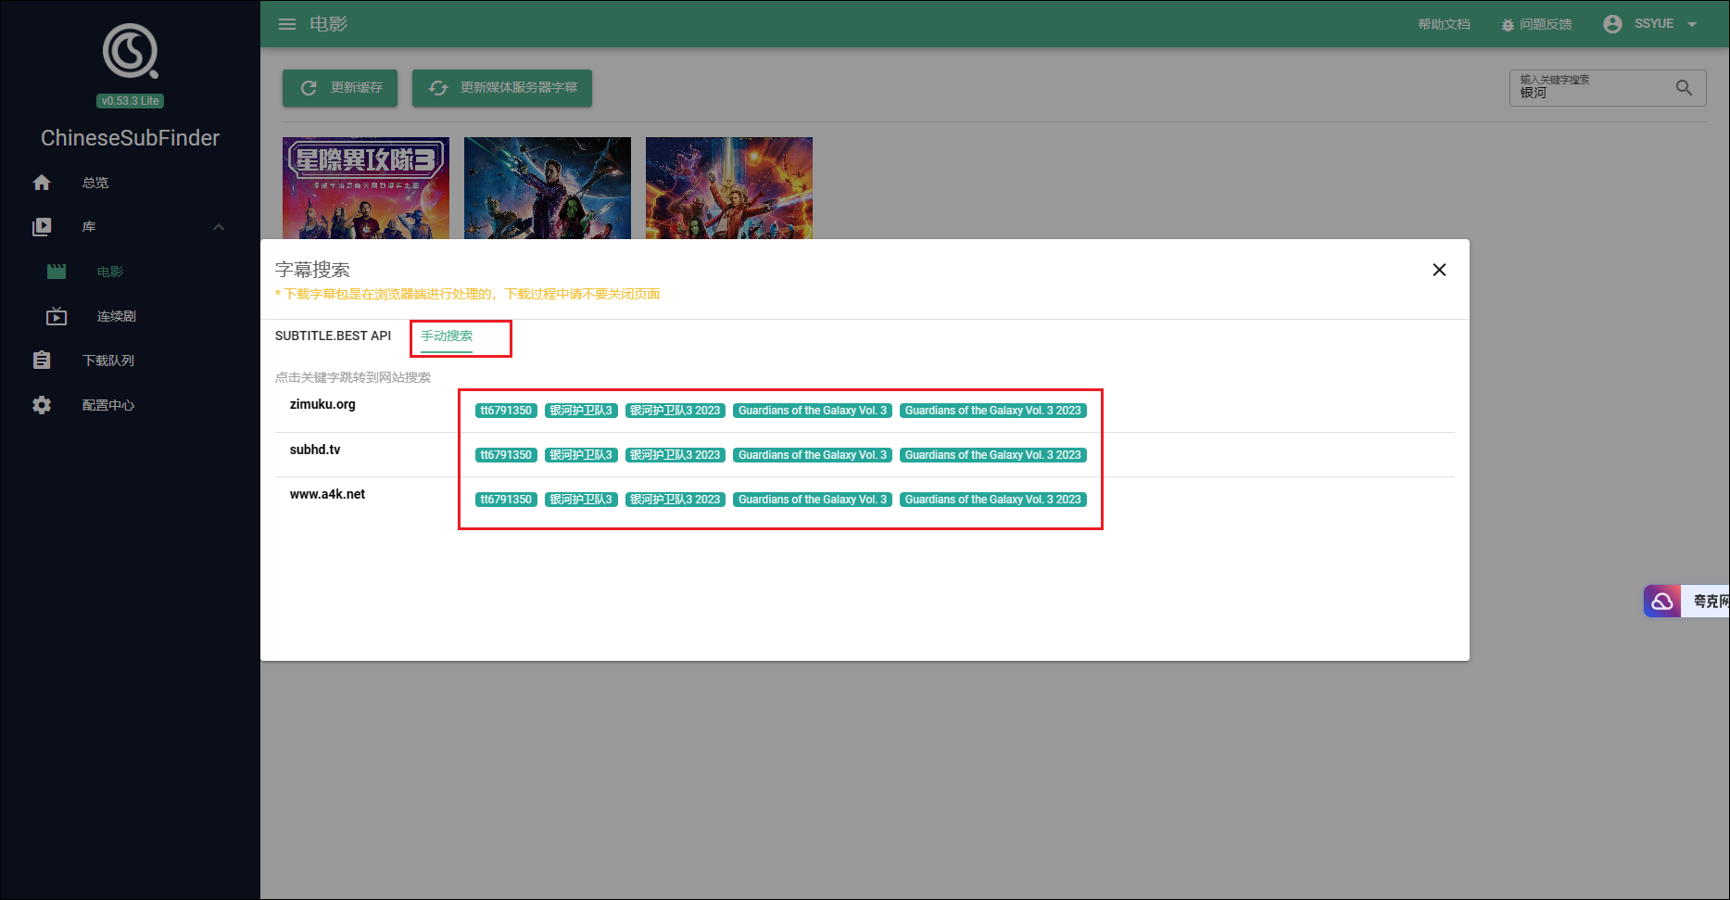Close the 字幕搜索 dialog
Viewport: 1730px width, 900px height.
1439,270
